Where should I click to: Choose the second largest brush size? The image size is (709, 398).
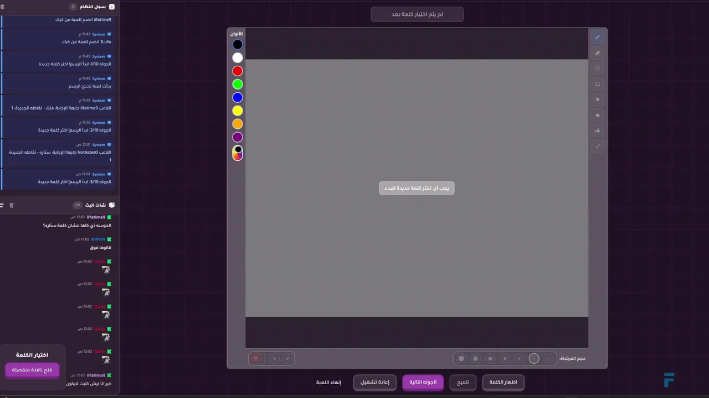(475, 358)
